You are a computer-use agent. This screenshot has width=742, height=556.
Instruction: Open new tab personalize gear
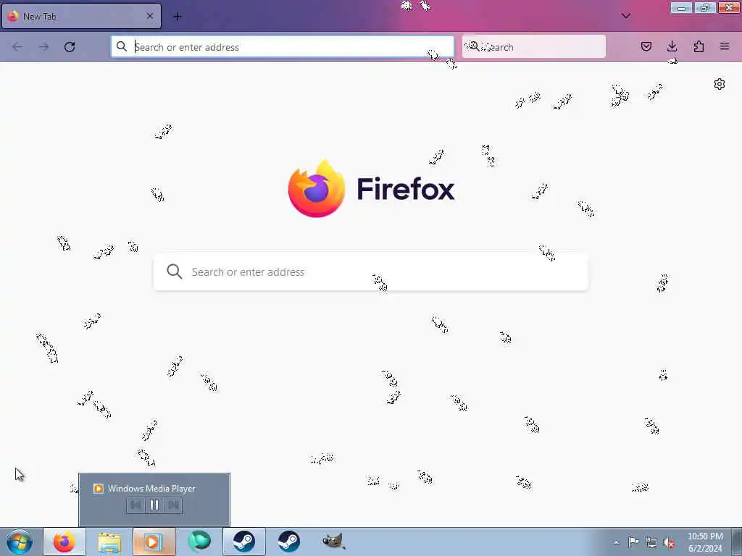tap(720, 84)
